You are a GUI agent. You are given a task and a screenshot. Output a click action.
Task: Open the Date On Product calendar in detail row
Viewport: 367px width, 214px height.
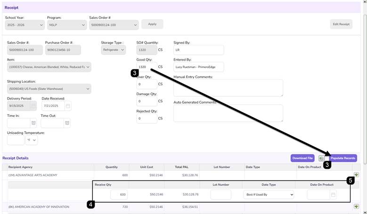(333, 195)
